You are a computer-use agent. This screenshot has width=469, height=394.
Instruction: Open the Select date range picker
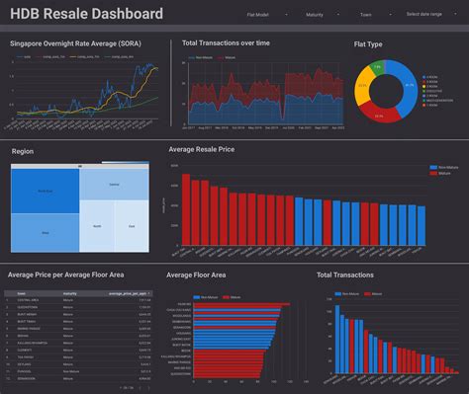click(x=431, y=14)
